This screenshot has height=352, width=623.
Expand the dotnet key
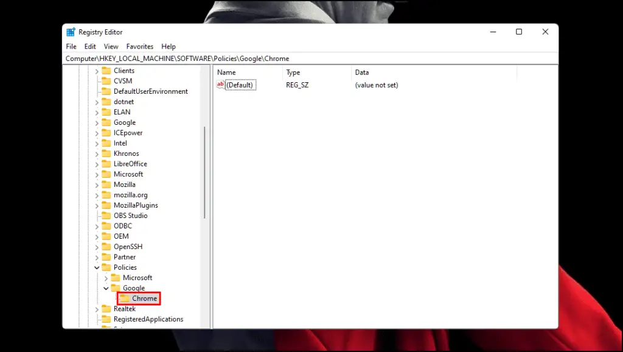click(x=97, y=102)
